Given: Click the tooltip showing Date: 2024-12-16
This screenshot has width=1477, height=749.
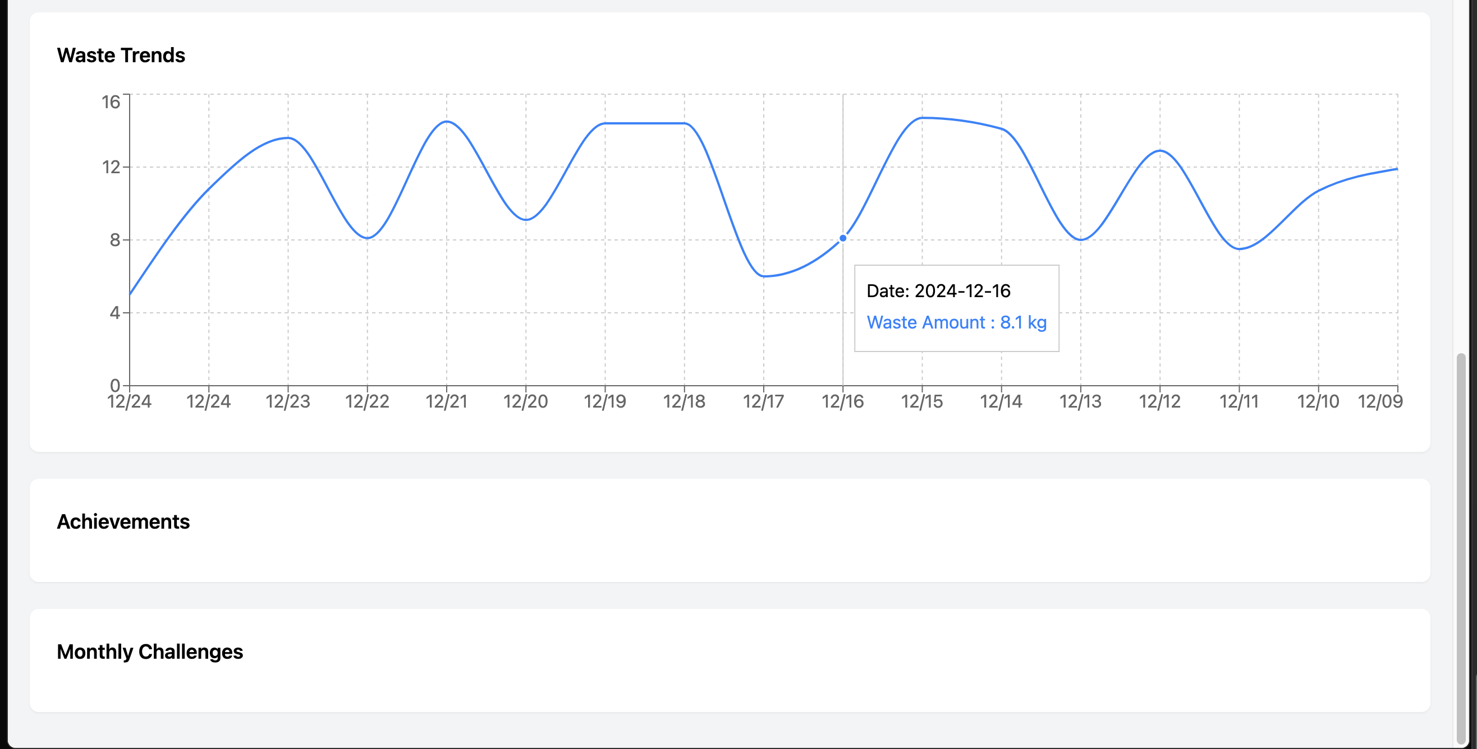Looking at the screenshot, I should [939, 290].
